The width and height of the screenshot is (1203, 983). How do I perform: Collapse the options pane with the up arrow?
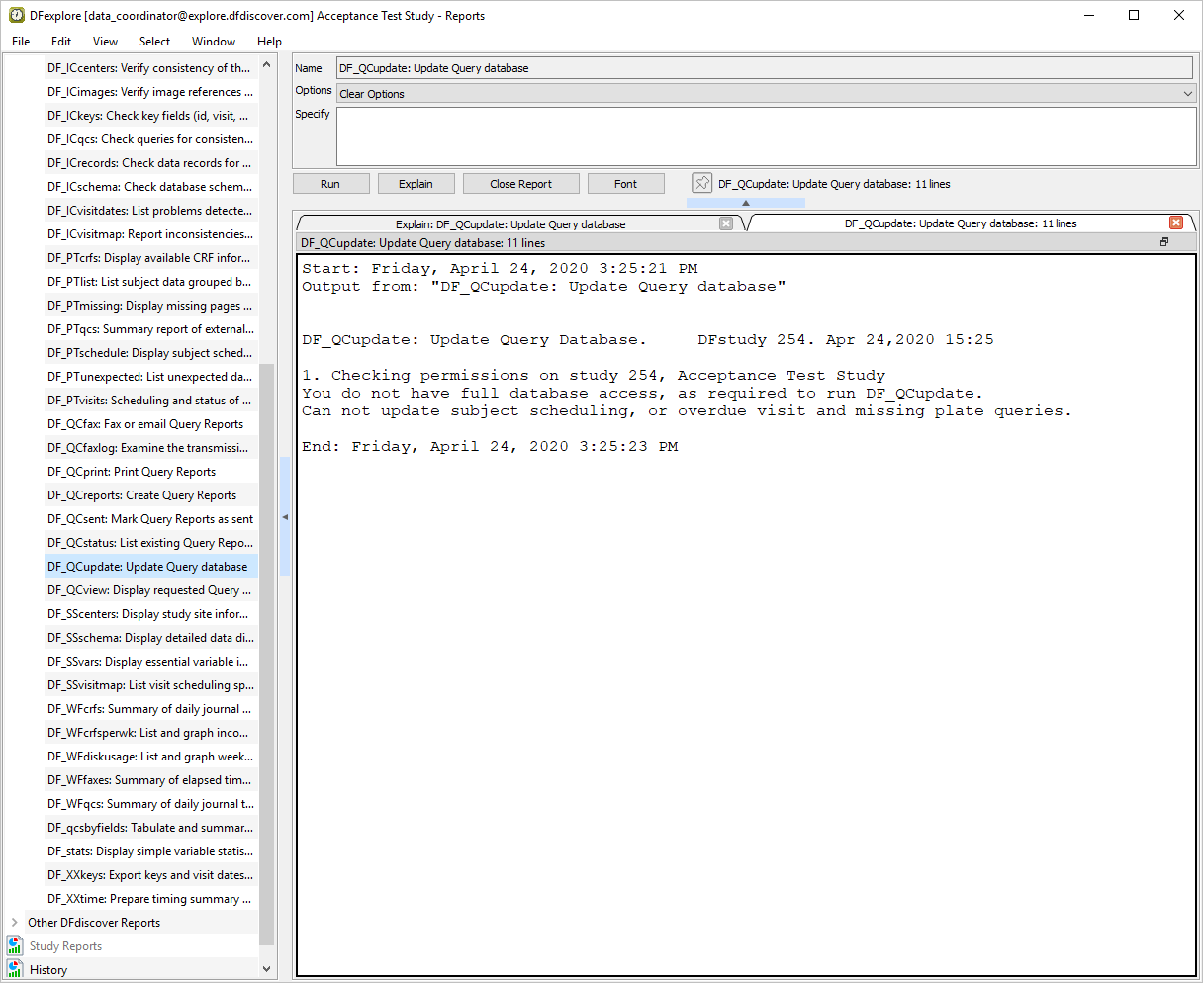746,203
